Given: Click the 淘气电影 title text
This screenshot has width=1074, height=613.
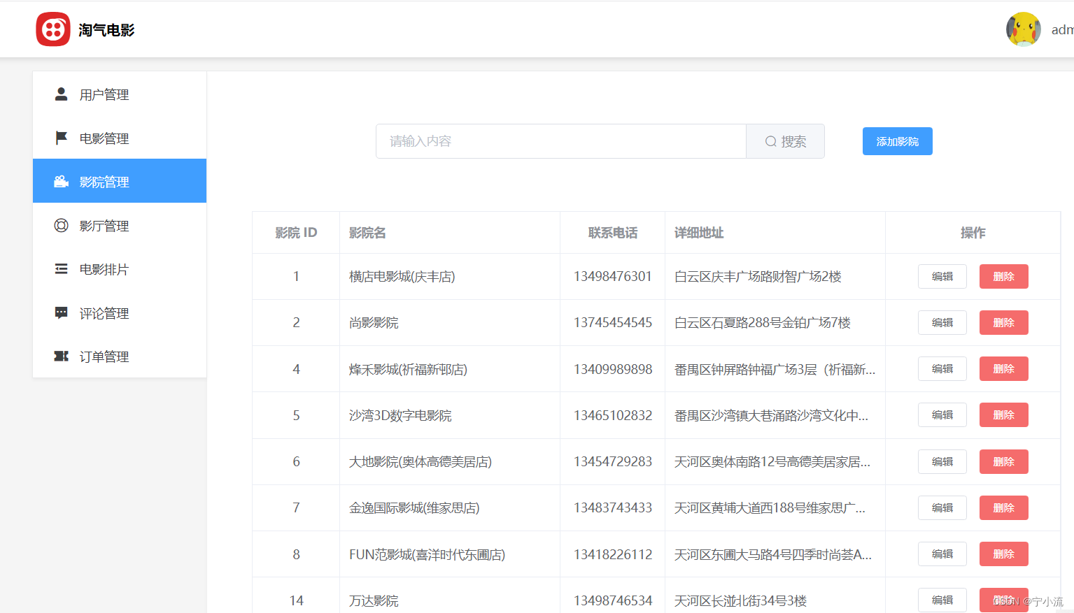Looking at the screenshot, I should click(106, 30).
